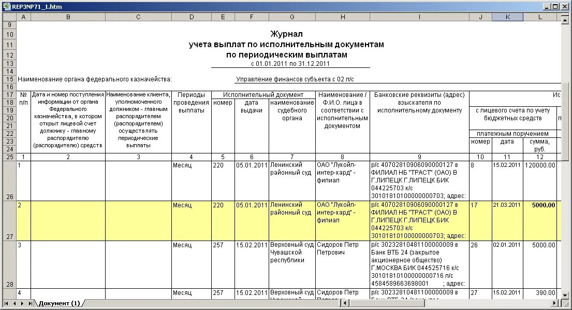Select column J header

(480, 17)
